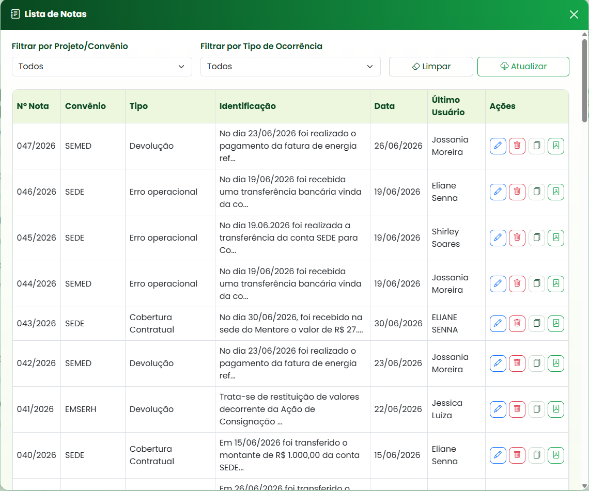Edit note 044/2026 with pencil icon
This screenshot has width=589, height=491.
tap(498, 284)
